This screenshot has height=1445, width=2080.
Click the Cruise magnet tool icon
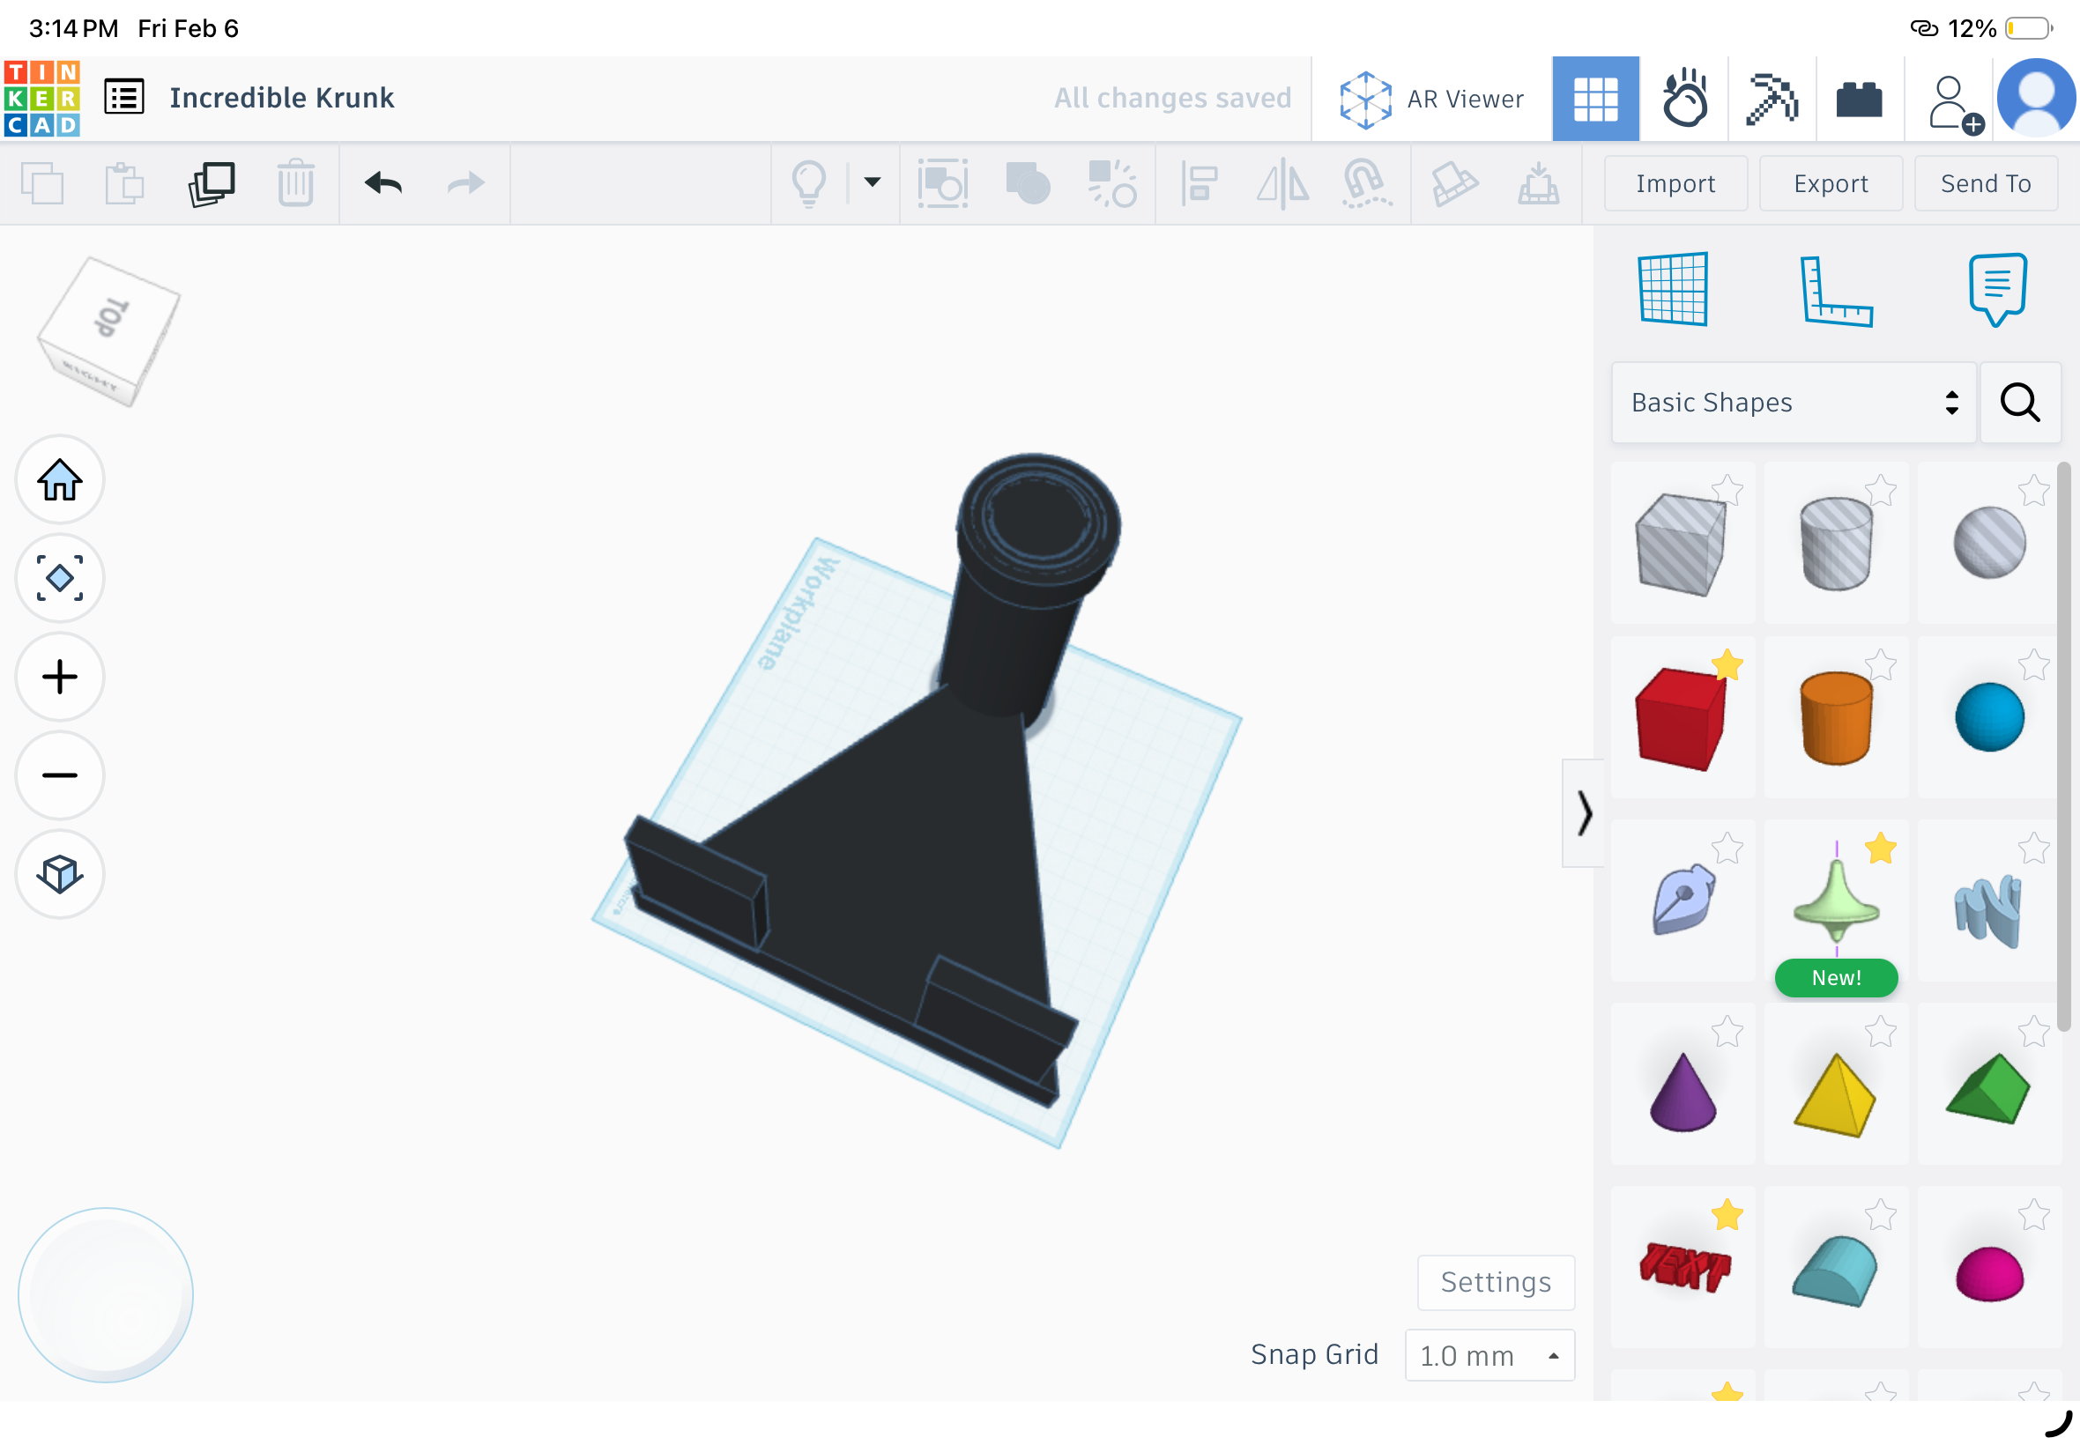(1366, 184)
